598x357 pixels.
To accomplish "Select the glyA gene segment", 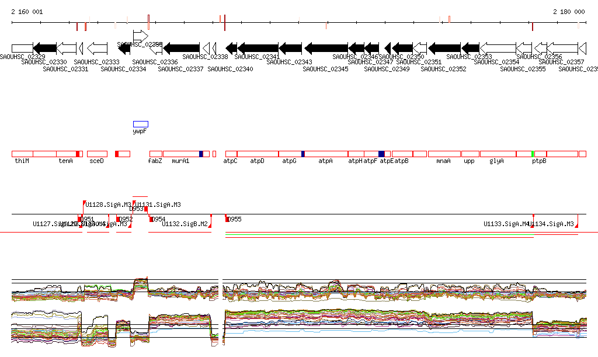I will pyautogui.click(x=498, y=154).
